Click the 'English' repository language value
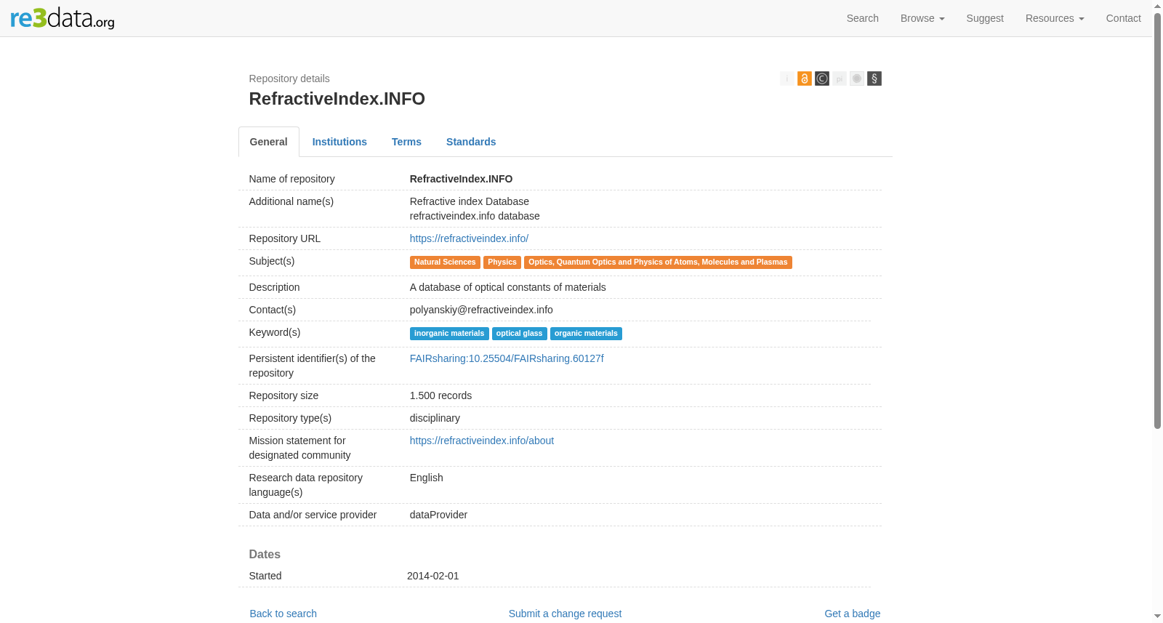The height and width of the screenshot is (623, 1163). pyautogui.click(x=427, y=478)
